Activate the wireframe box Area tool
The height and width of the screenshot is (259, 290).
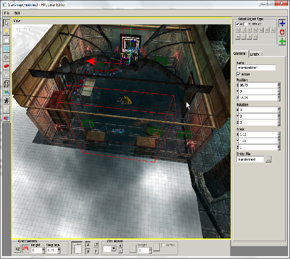pos(7,84)
